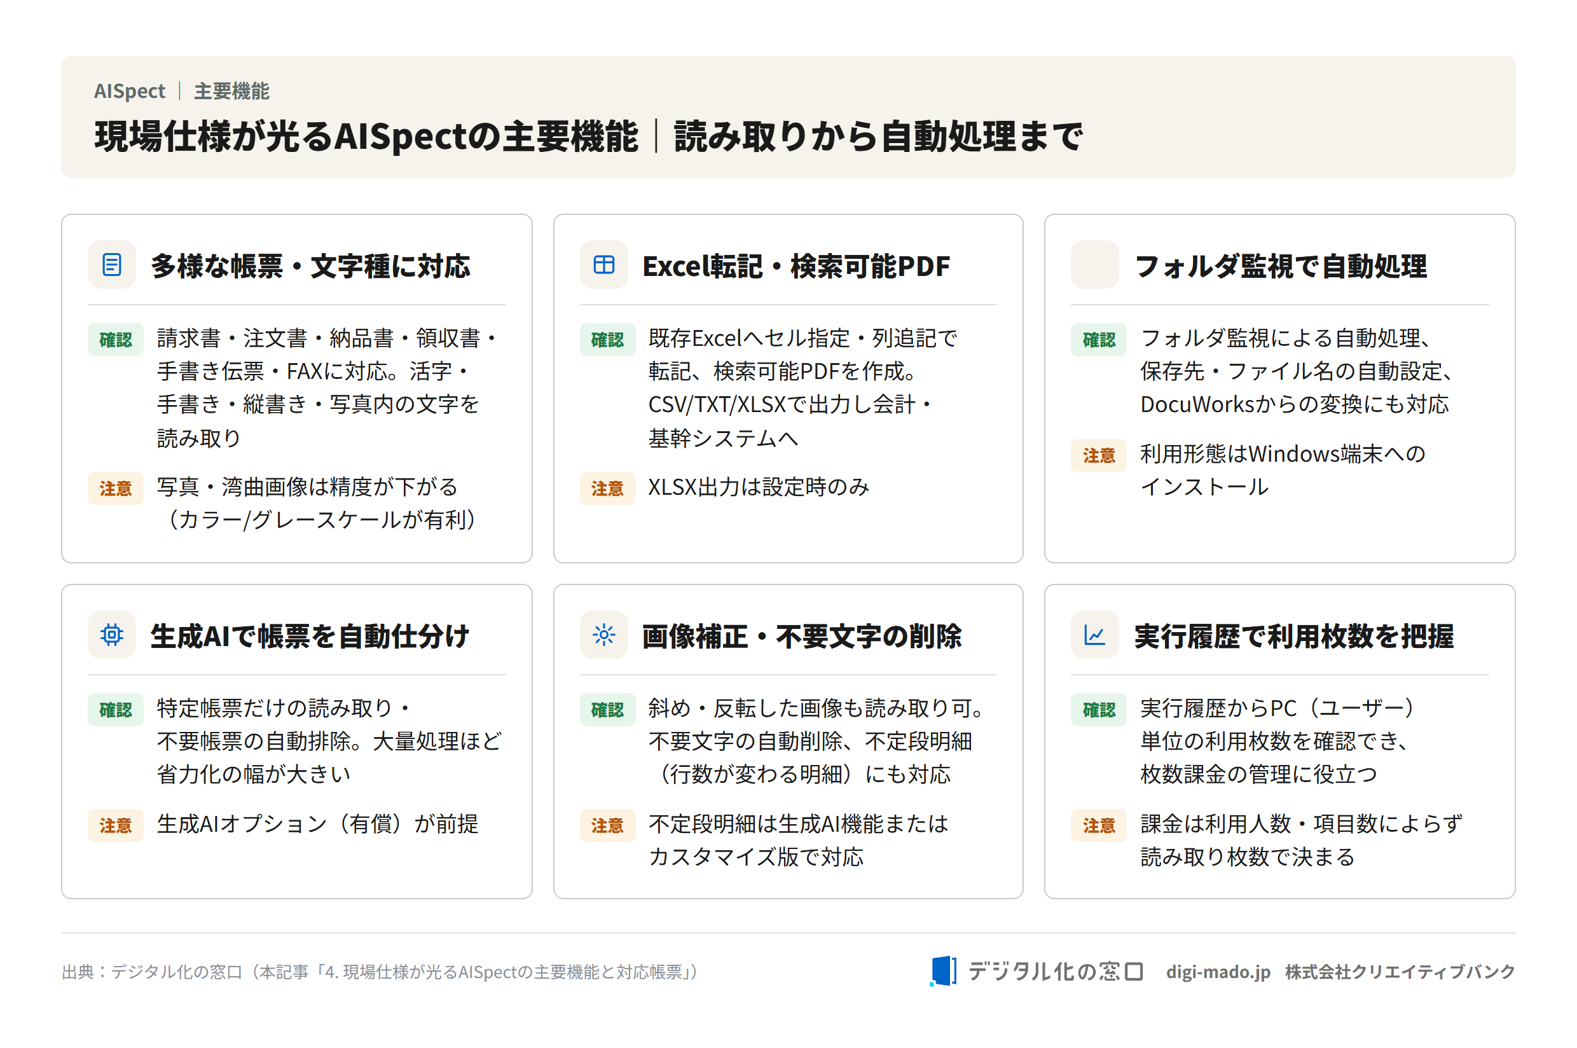Viewport: 1577px width, 1048px height.
Task: Click the heading フォルダ監視で自動処理
Action: 1281,266
